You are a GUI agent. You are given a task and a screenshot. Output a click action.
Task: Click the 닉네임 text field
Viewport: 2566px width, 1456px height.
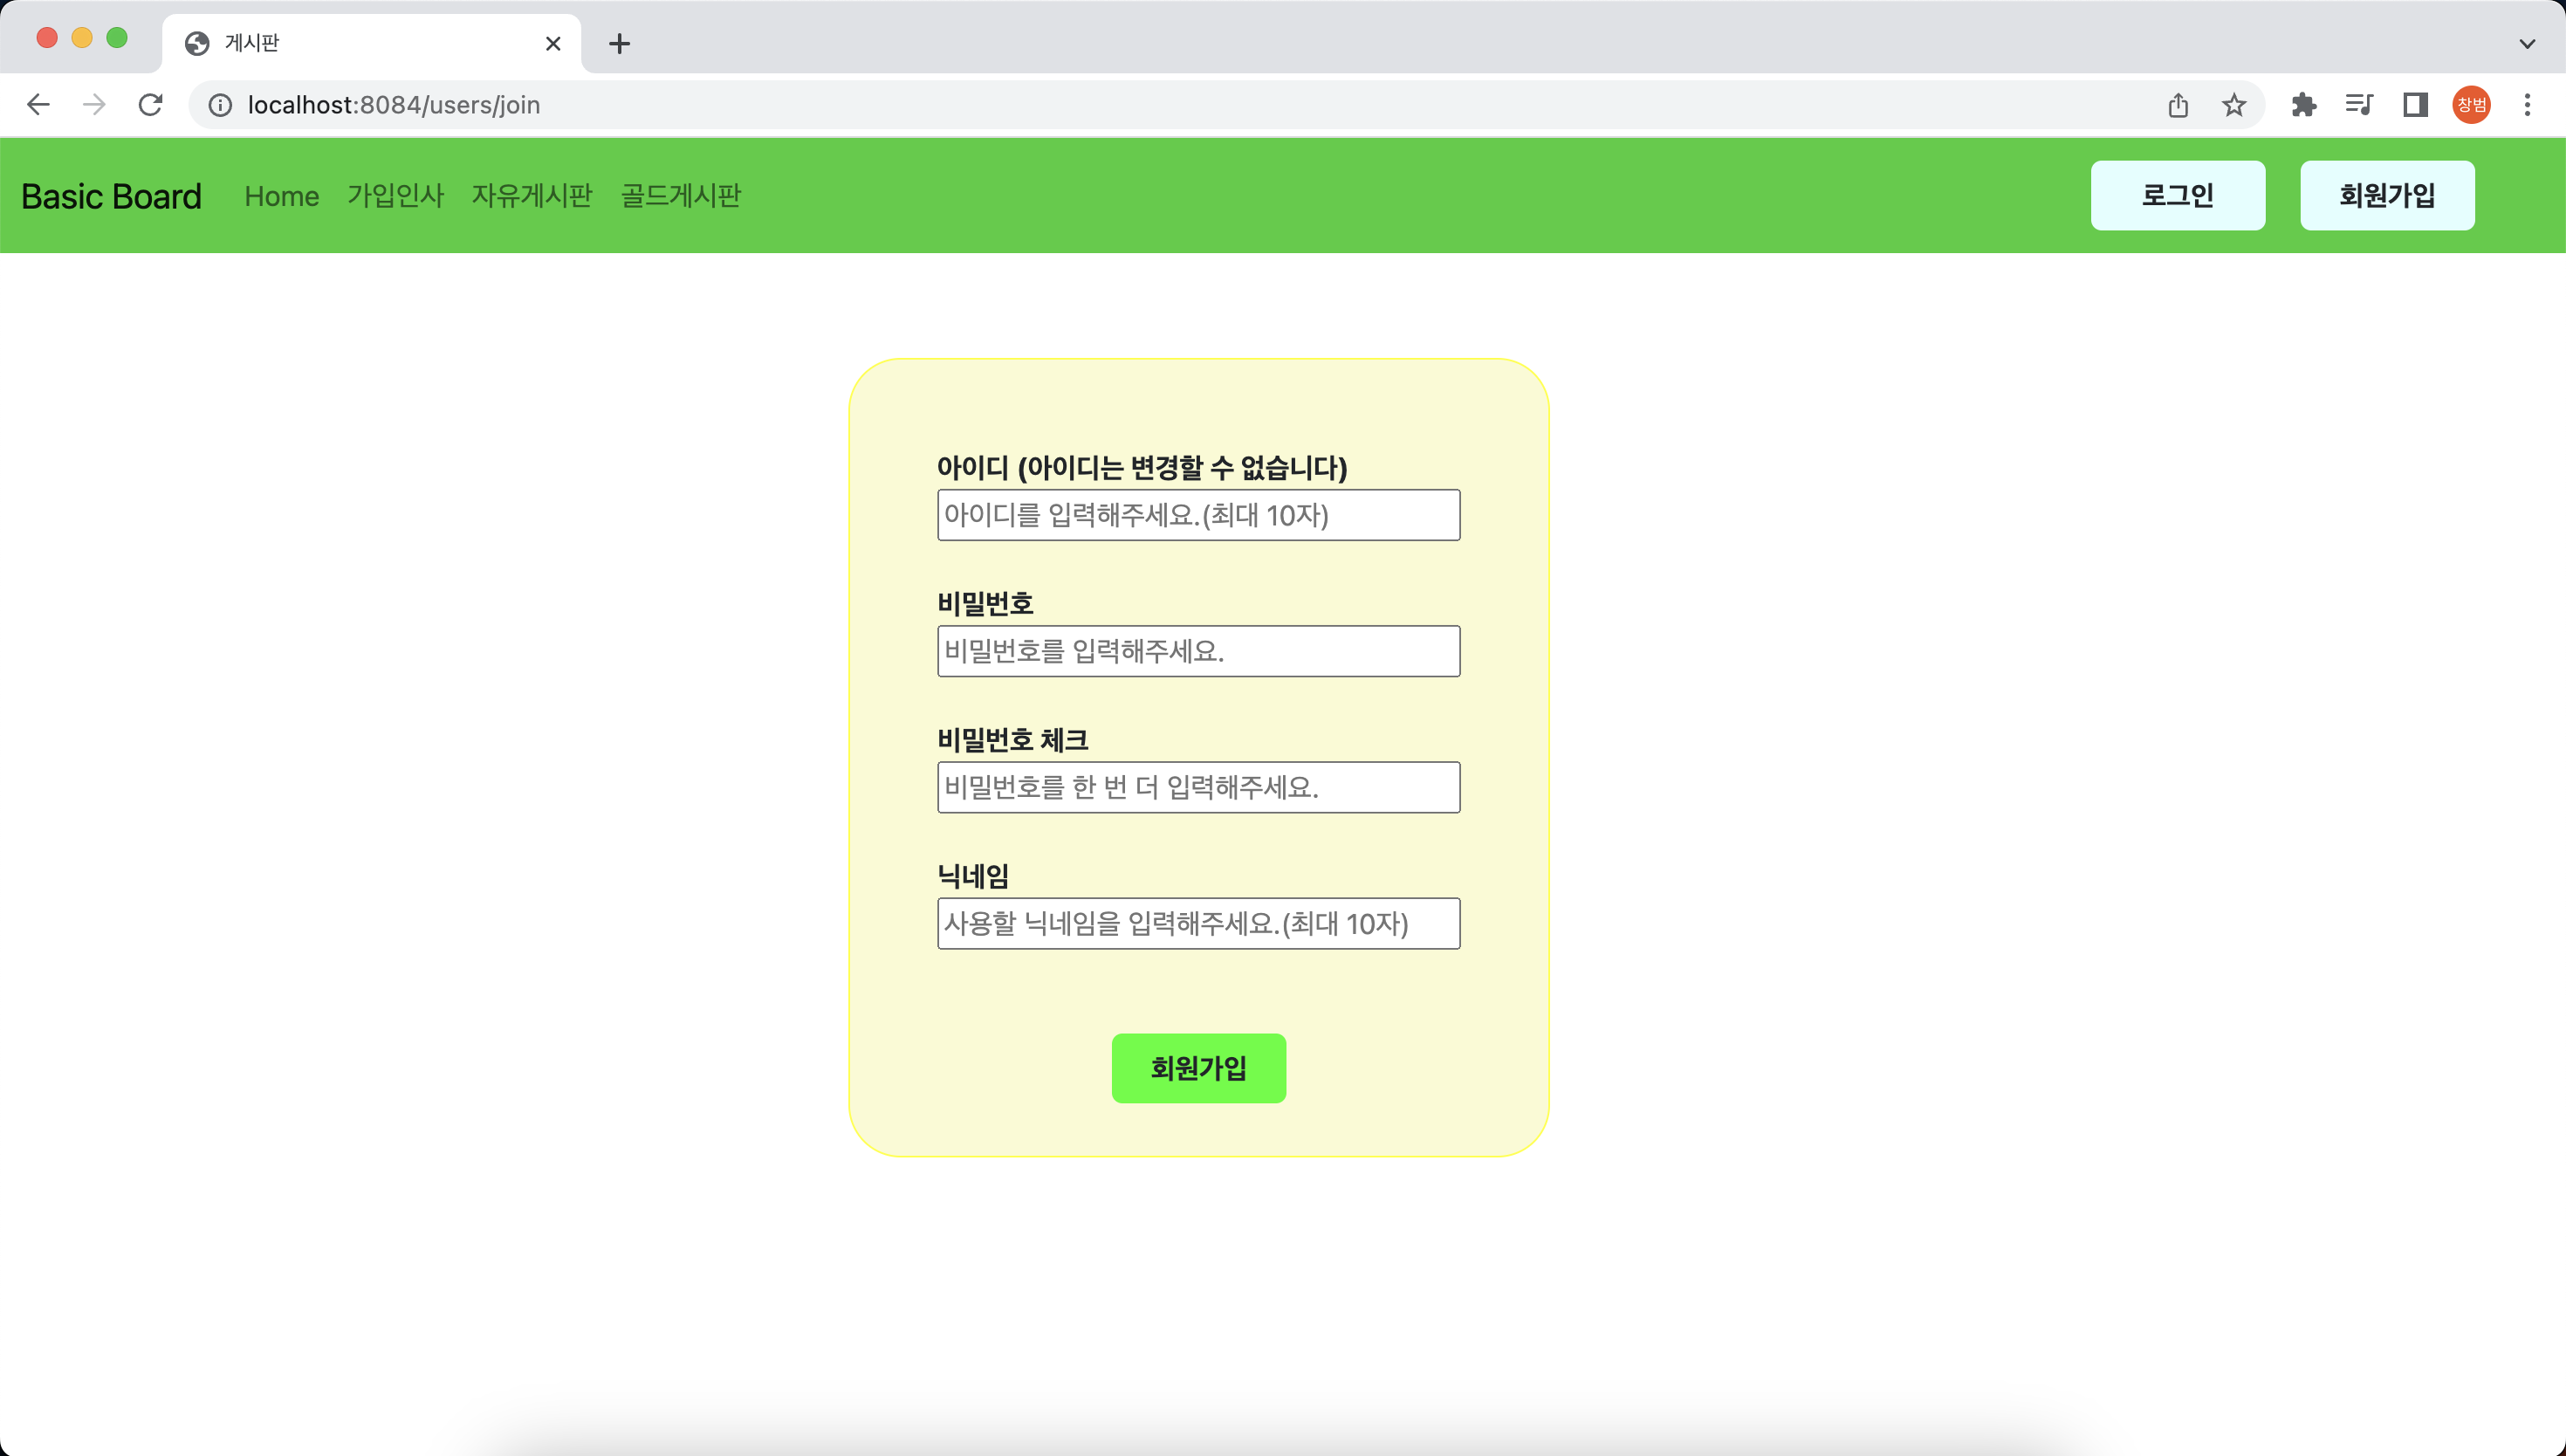click(1197, 923)
